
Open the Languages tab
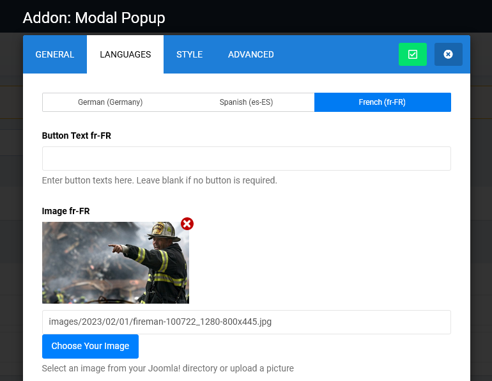[x=125, y=54]
